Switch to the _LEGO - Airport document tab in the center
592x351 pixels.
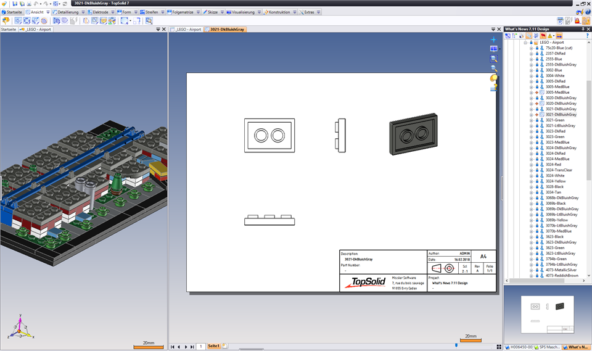tap(186, 29)
